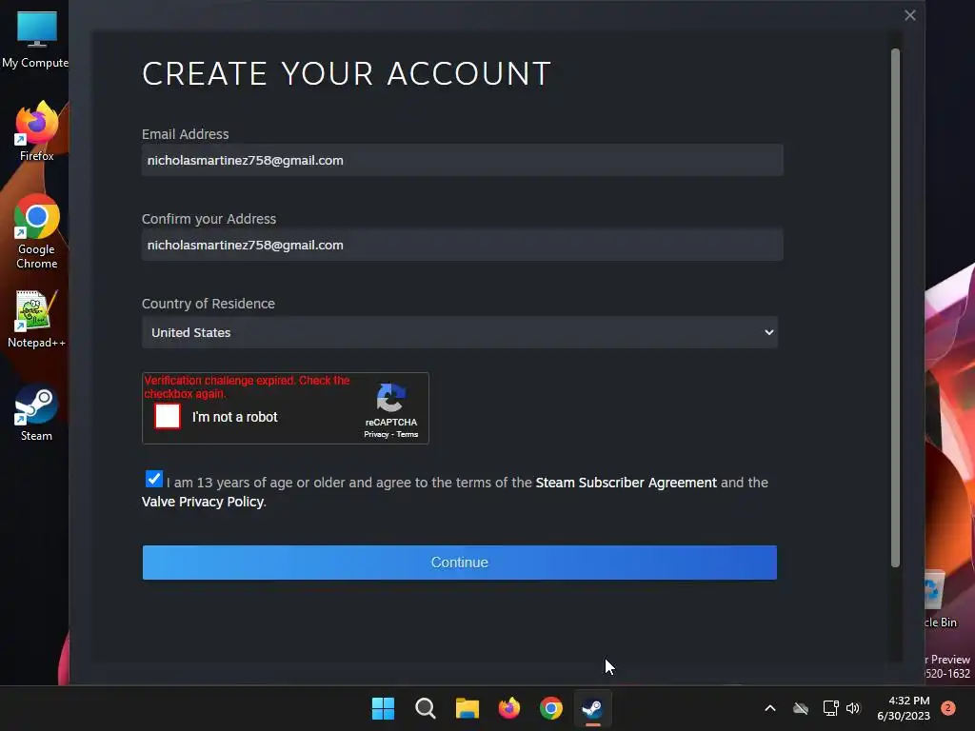Expand the Country of Residence dropdown
Screen dimensions: 975x731
[460, 332]
